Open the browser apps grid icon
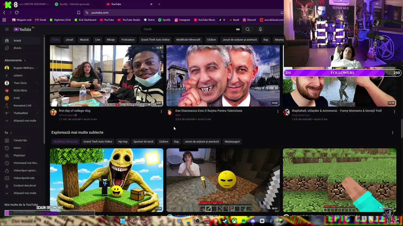The image size is (403, 226). [4, 20]
